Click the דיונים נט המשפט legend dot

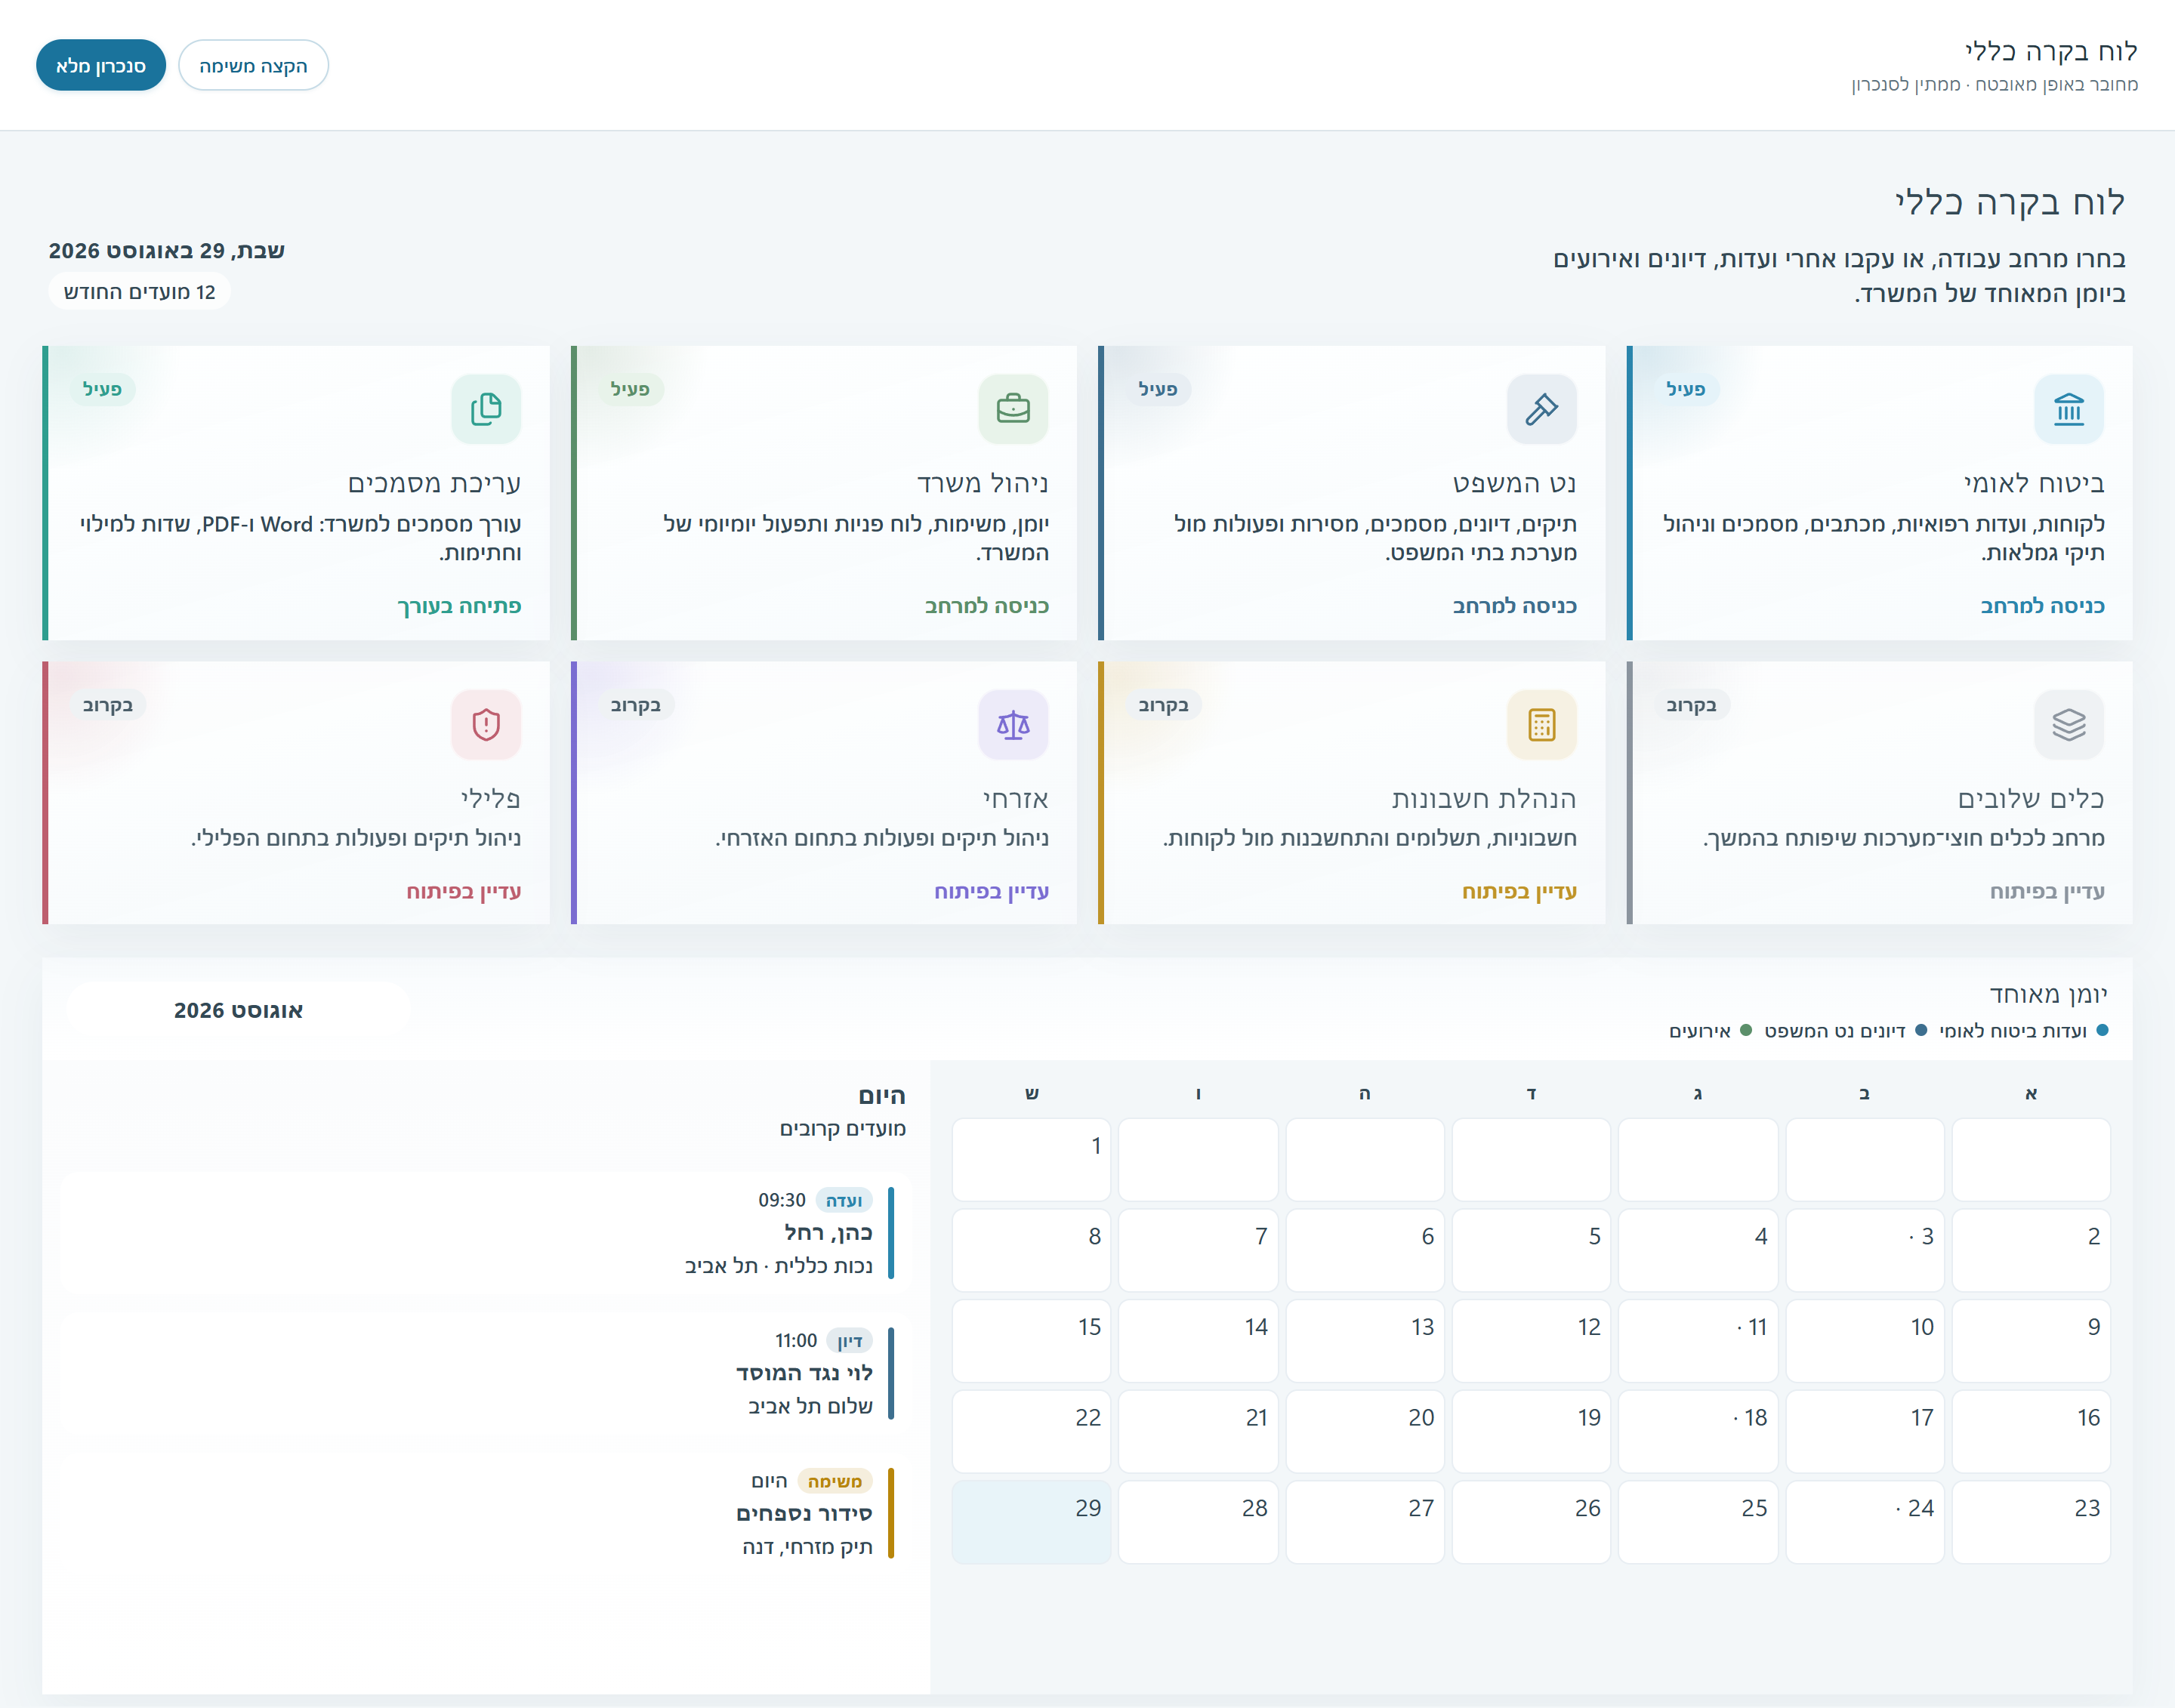point(1920,1030)
